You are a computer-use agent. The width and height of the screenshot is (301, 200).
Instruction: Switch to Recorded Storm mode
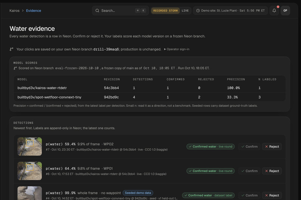coord(165,10)
